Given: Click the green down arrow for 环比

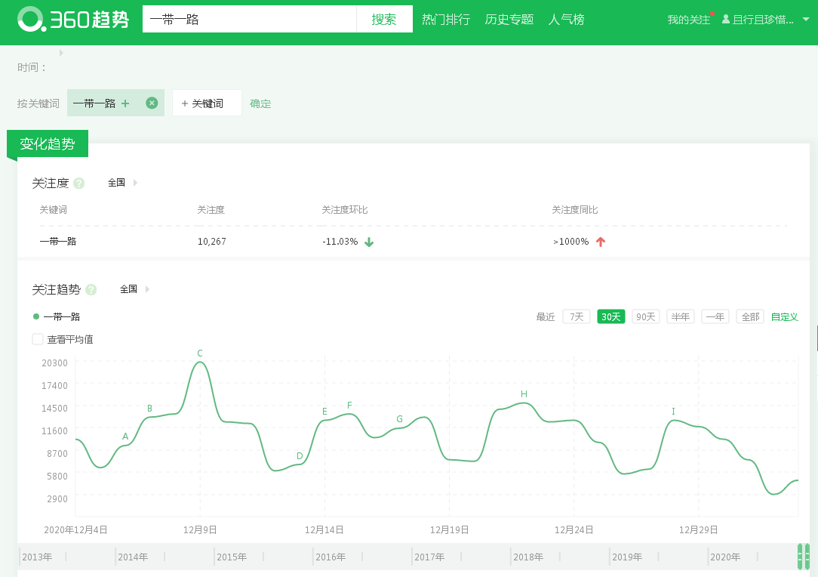Looking at the screenshot, I should click(x=369, y=242).
